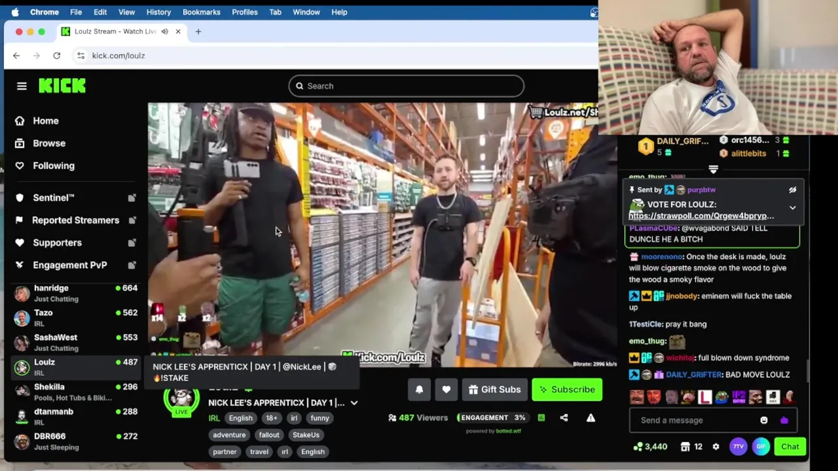The width and height of the screenshot is (838, 471).
Task: Click the share stream icon
Action: tap(564, 417)
